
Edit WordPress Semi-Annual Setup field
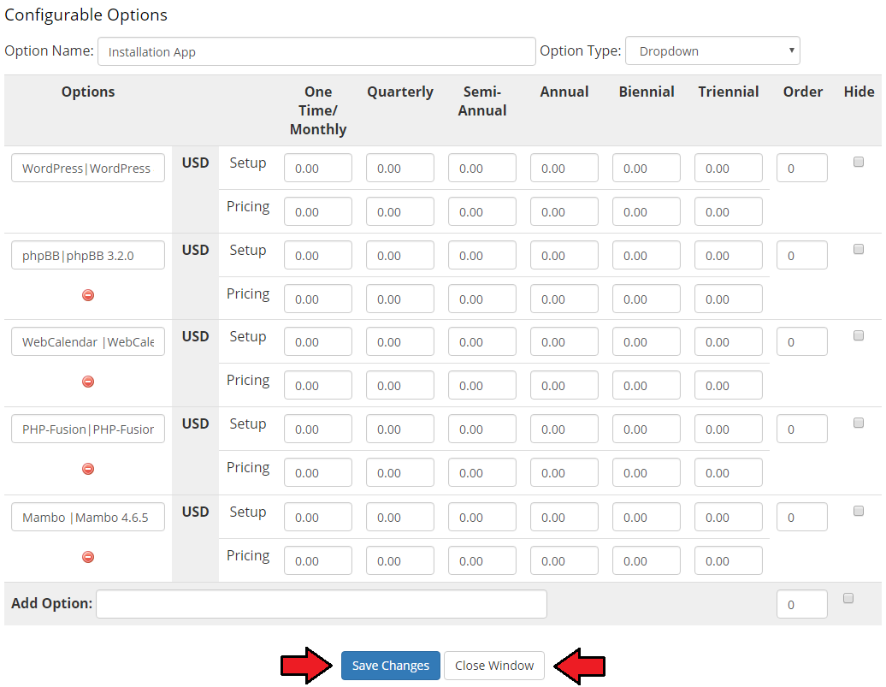482,168
